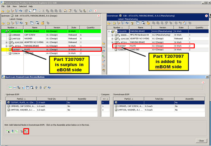This screenshot has width=211, height=146.
Task: Click the move up arrow in reconciliation toolbar
Action: tap(36, 88)
